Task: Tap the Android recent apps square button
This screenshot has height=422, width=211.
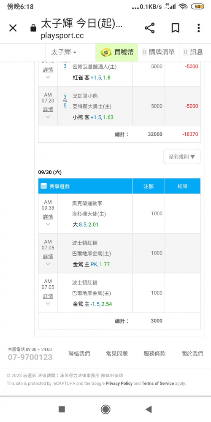Action: point(62,409)
